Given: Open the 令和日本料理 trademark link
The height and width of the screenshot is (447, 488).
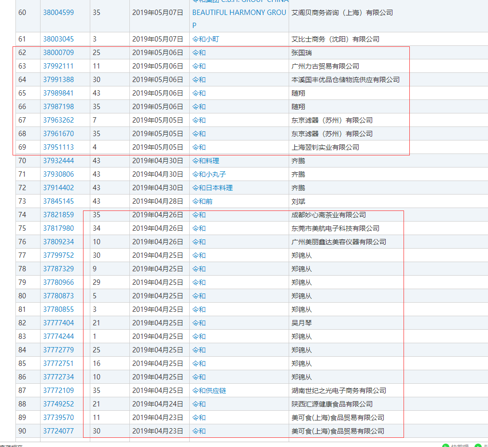Looking at the screenshot, I should tap(212, 188).
